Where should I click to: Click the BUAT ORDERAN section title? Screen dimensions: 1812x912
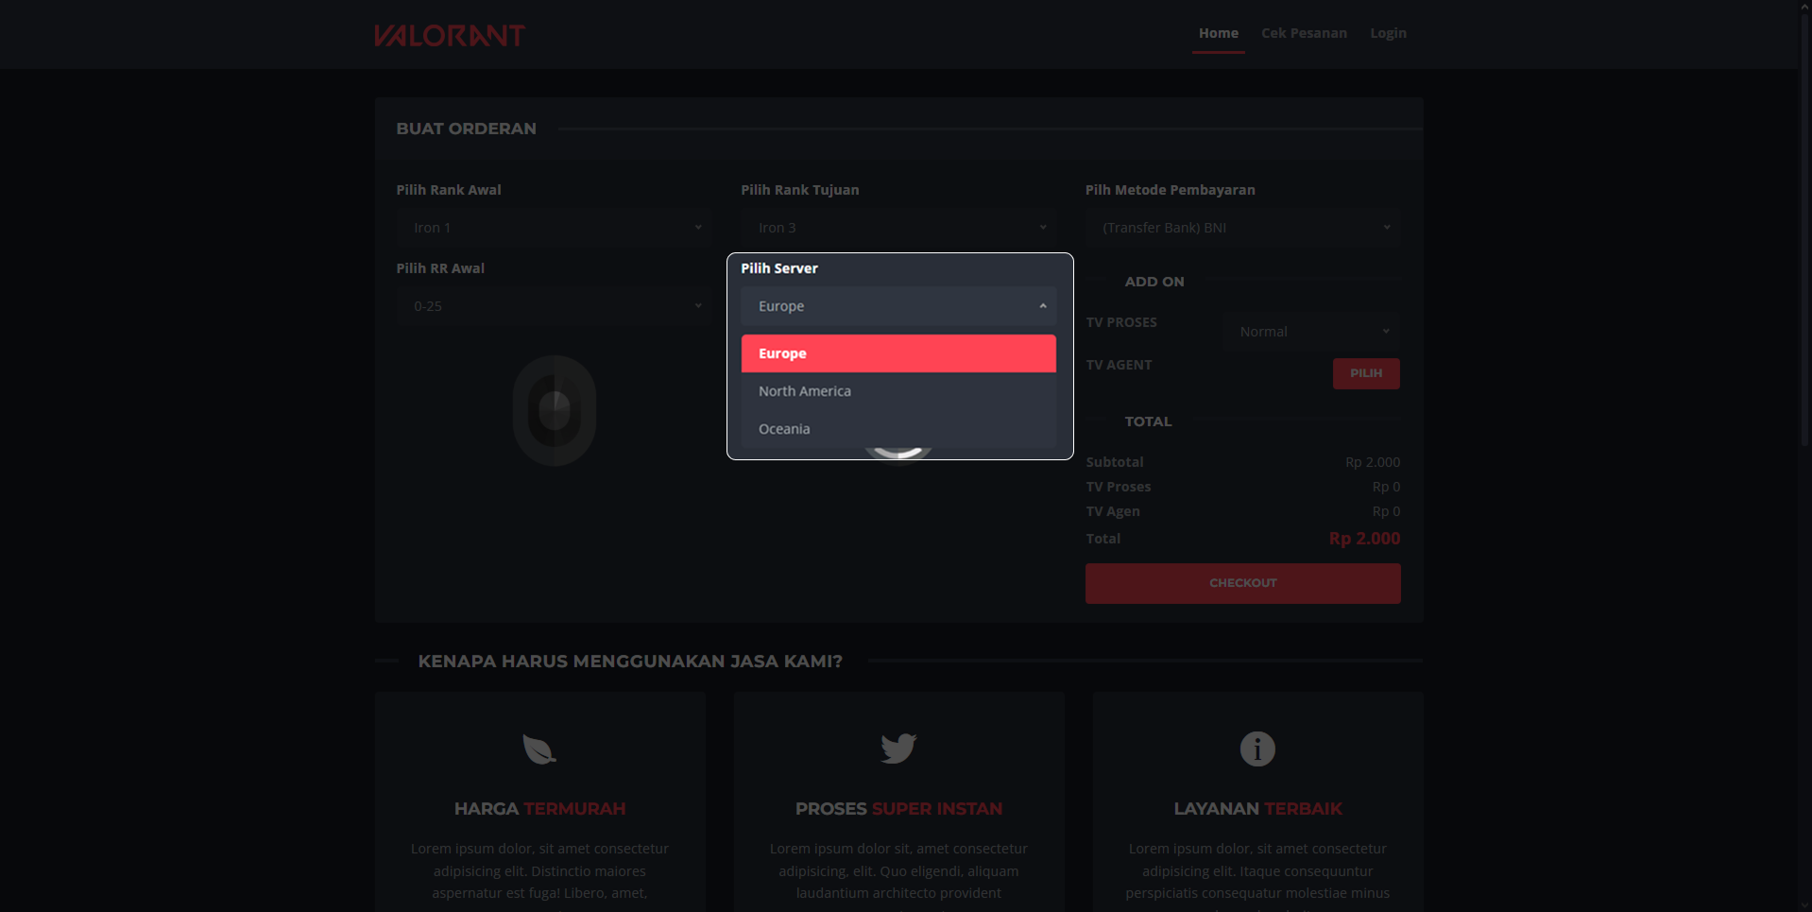click(466, 129)
